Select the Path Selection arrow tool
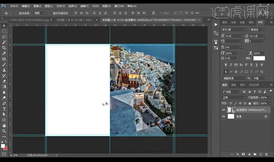The height and width of the screenshot is (162, 274). coord(4,114)
